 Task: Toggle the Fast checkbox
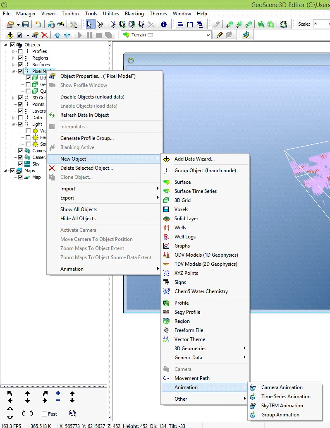(44, 414)
